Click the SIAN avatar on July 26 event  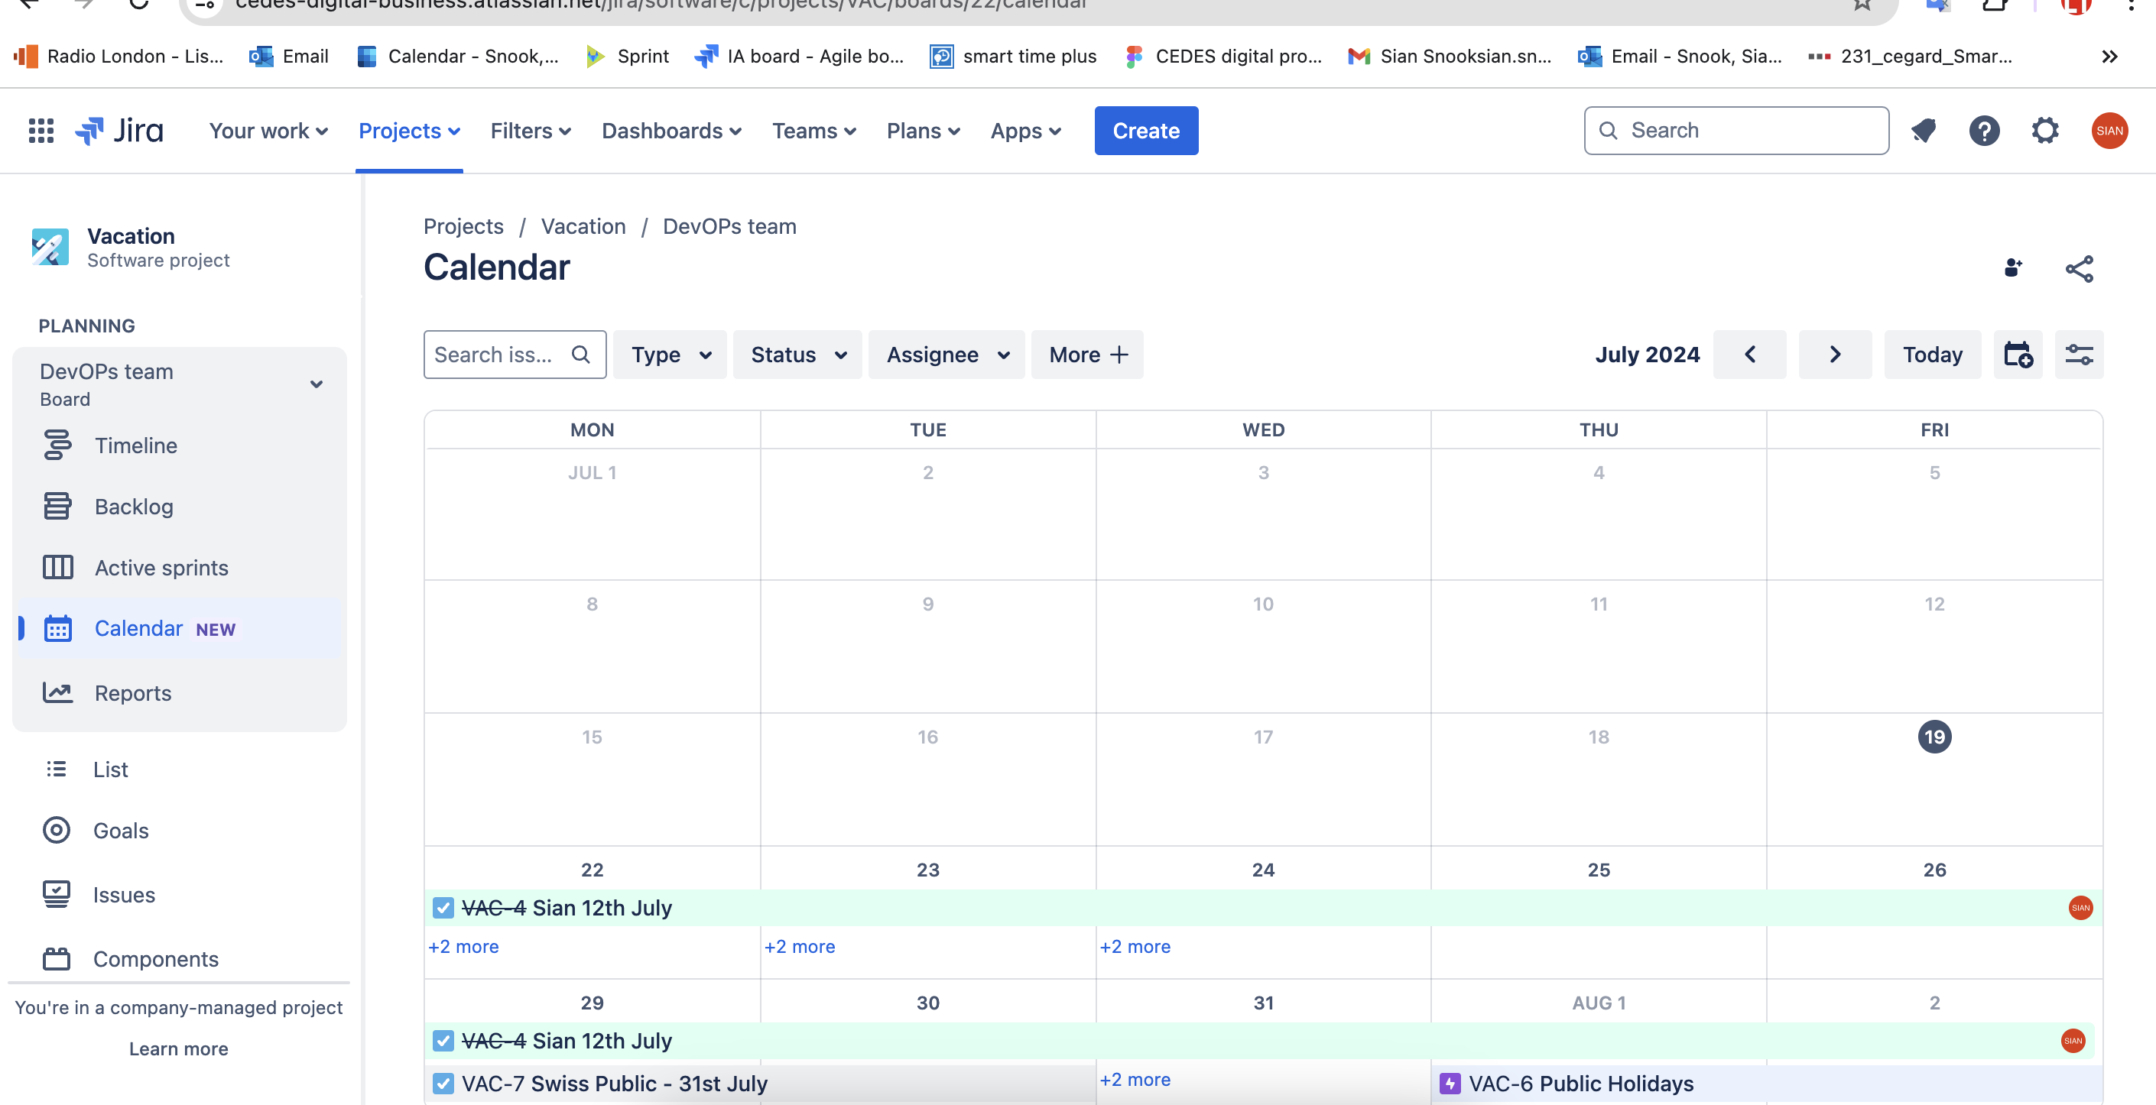coord(2080,908)
